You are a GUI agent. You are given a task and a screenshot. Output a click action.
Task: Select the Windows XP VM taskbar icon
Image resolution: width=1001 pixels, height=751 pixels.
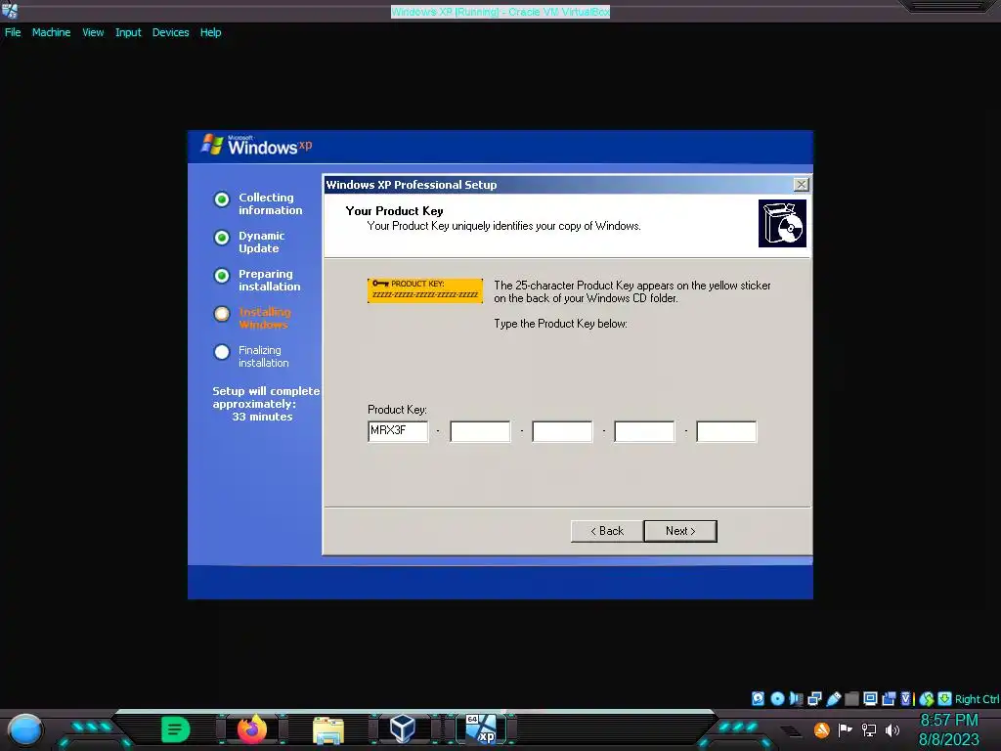481,729
